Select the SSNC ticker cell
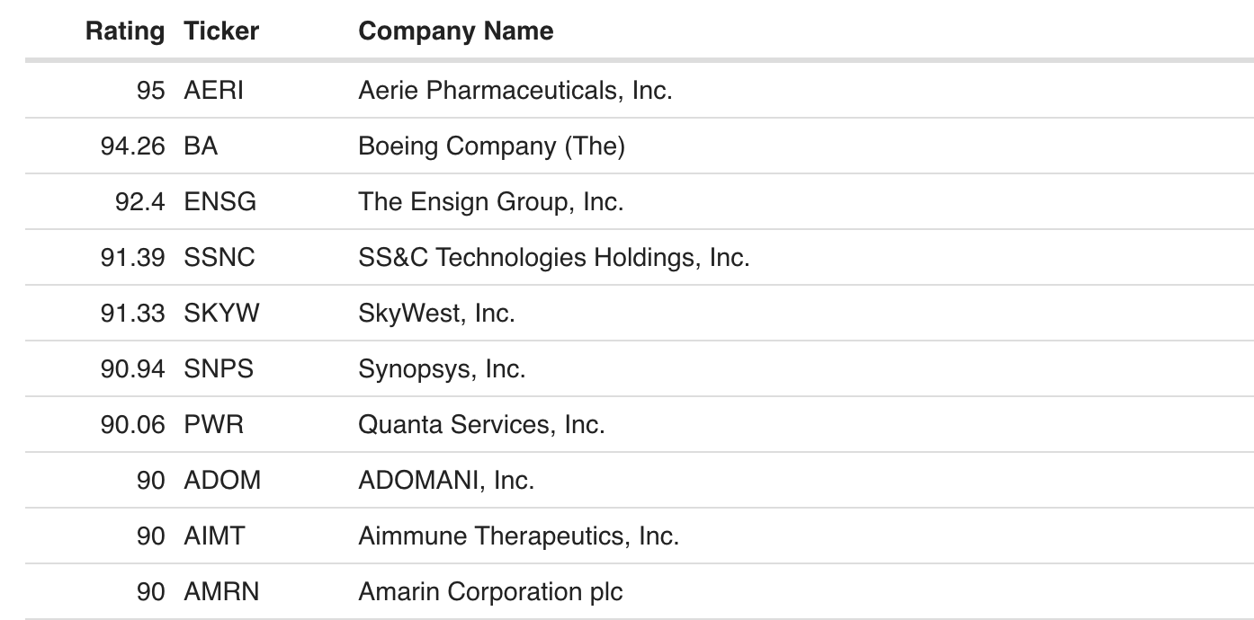Viewport: 1254px width, 620px height. (x=219, y=258)
